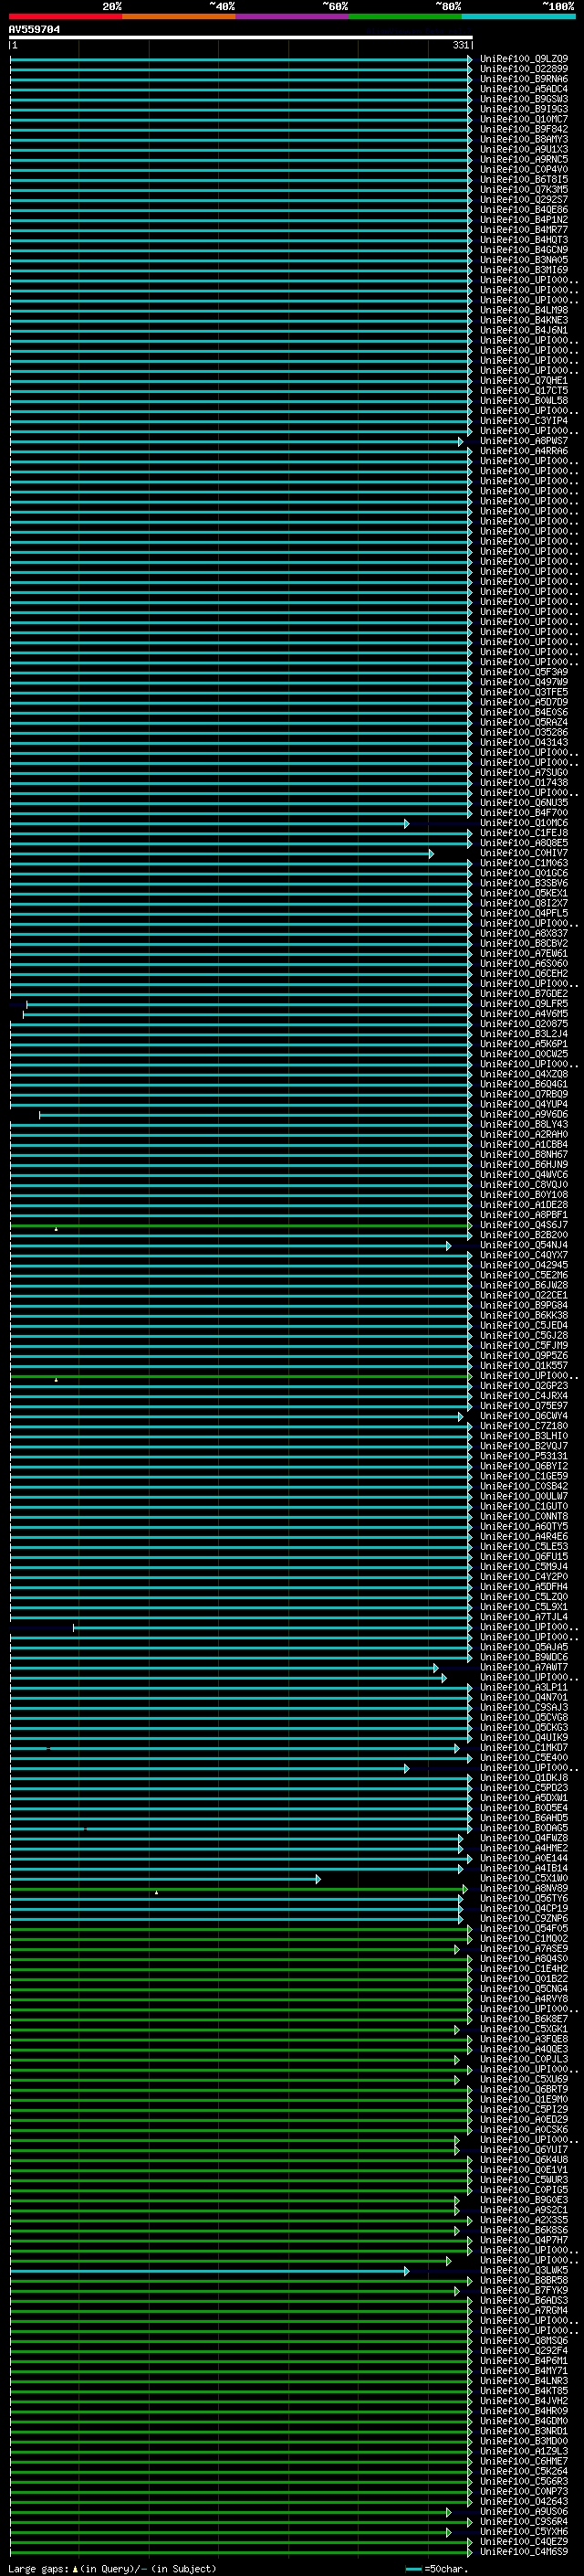Click the cyan ~100% identity legend segment
Screen dimensions: 584x2576
pos(519,16)
